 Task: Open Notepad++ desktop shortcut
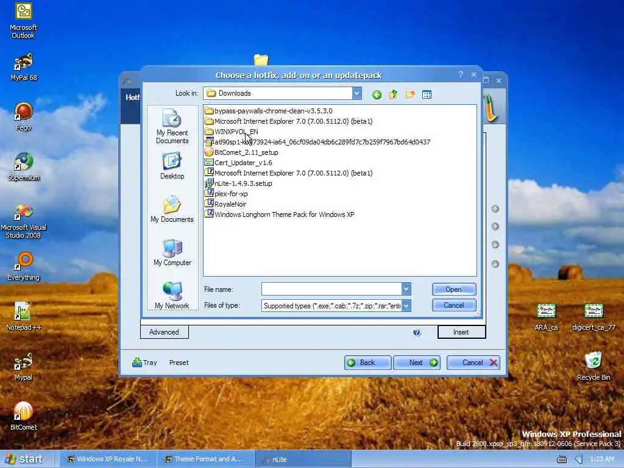click(24, 317)
